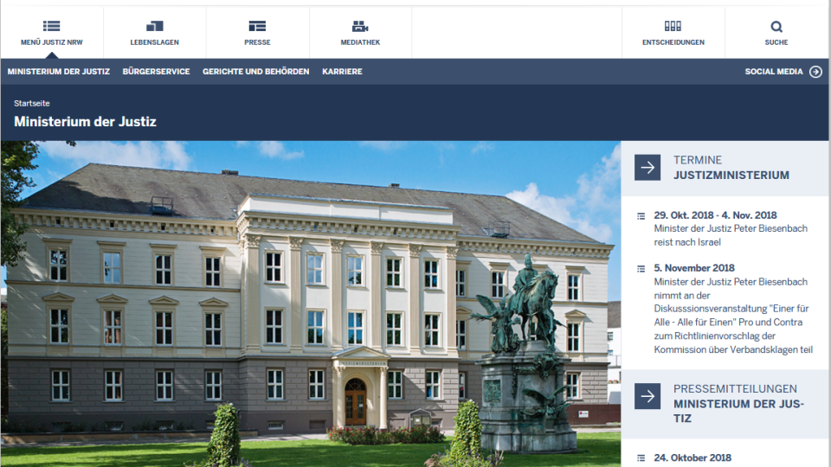Open the Social Media link text
This screenshot has width=831, height=467.
(x=774, y=72)
